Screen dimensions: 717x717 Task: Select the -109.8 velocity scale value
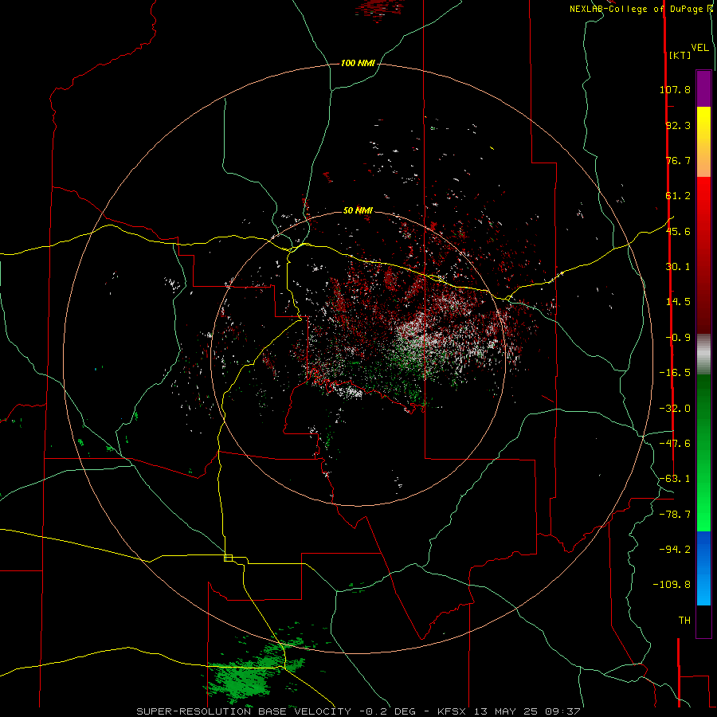[672, 585]
